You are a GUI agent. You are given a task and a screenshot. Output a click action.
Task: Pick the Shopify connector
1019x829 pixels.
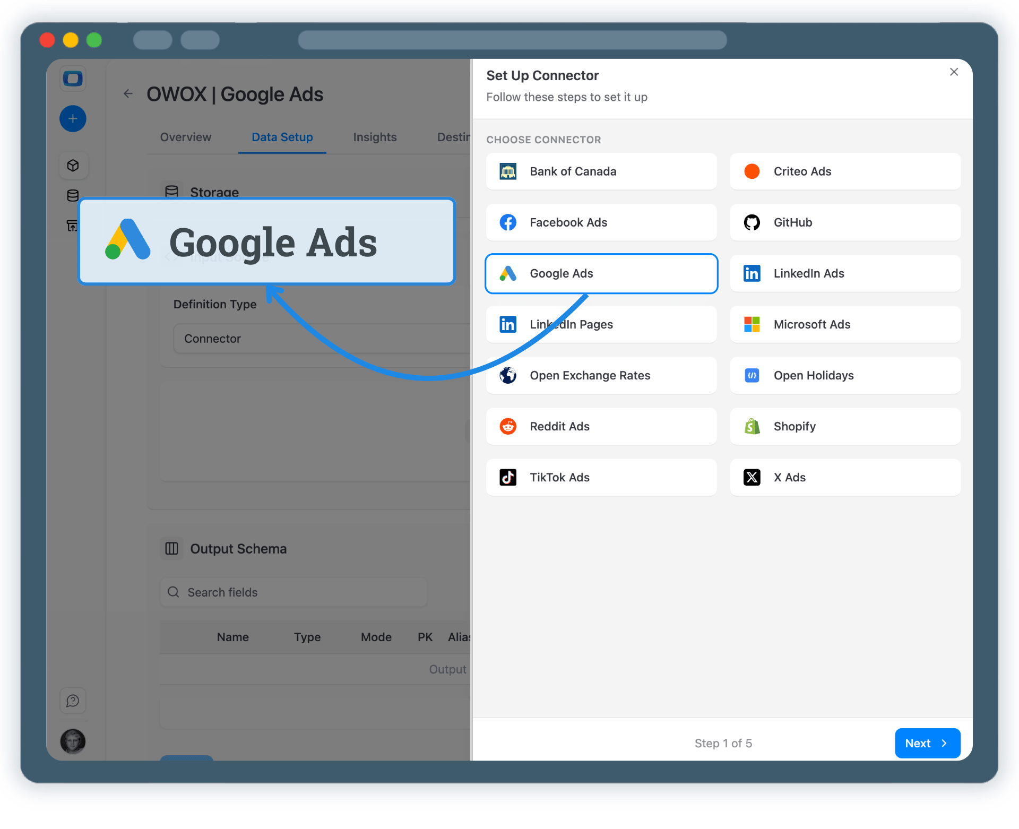click(x=844, y=426)
